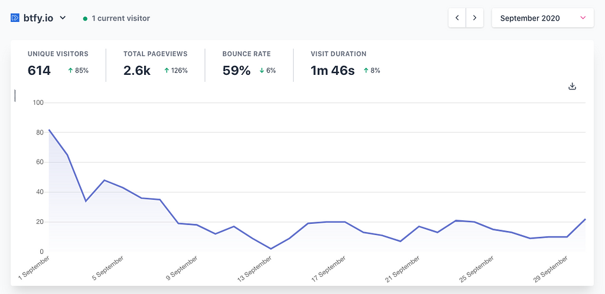Go to previous month using left arrow

click(457, 18)
